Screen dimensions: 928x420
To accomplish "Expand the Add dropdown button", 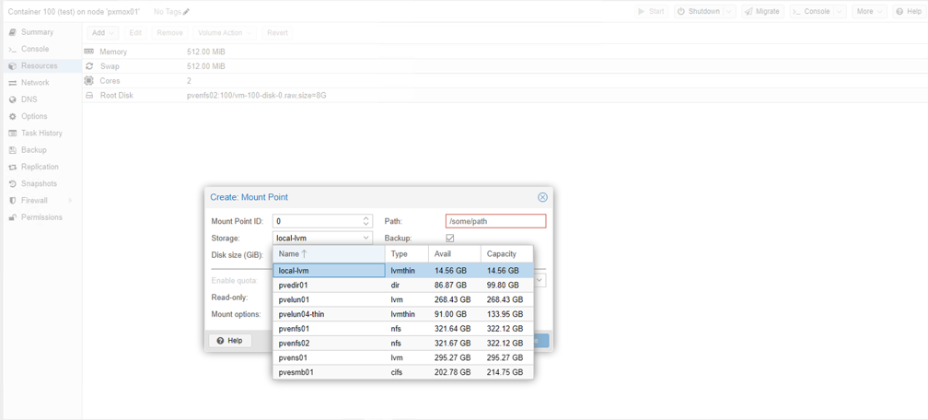I will click(x=102, y=33).
